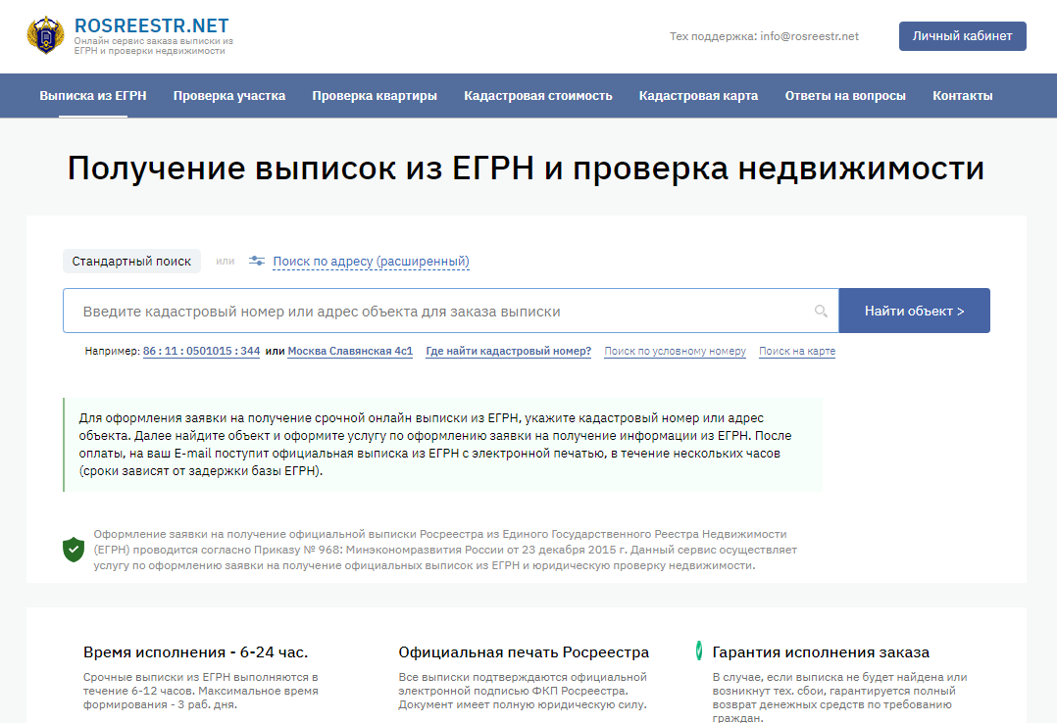Open Поиск на карте link
Viewport: 1057px width, 723px height.
(x=796, y=352)
